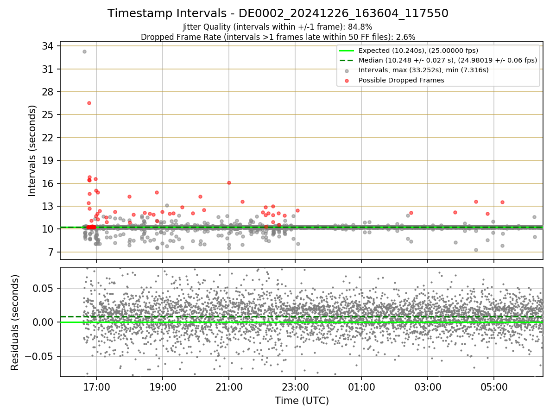This screenshot has height=417, width=556.
Task: Click the 'Residuals (seconds)' y-axis label
Action: [x=15, y=322]
